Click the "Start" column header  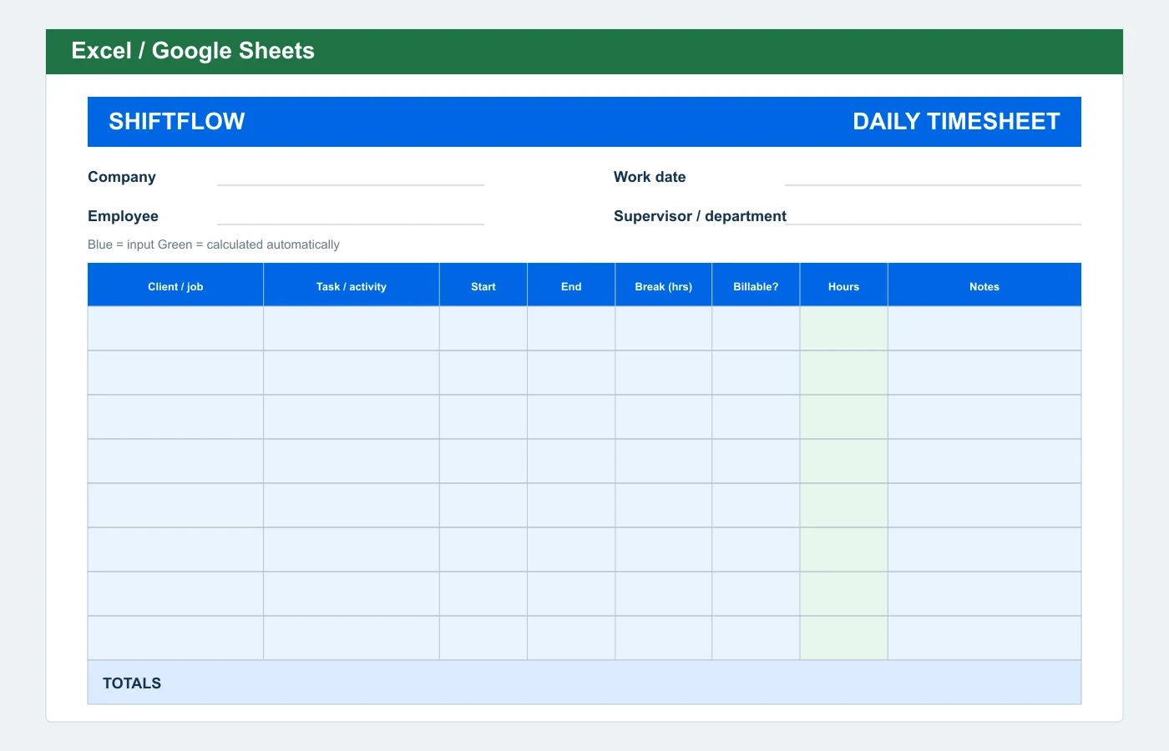[x=483, y=285]
